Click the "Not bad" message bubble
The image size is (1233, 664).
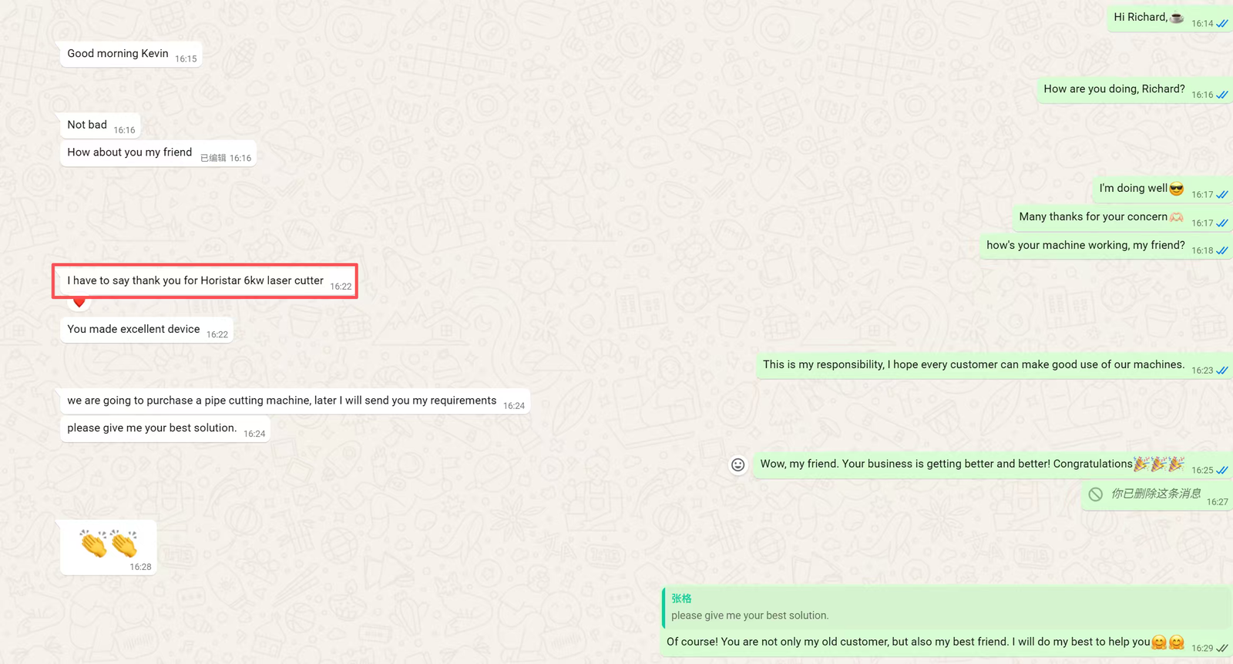87,125
